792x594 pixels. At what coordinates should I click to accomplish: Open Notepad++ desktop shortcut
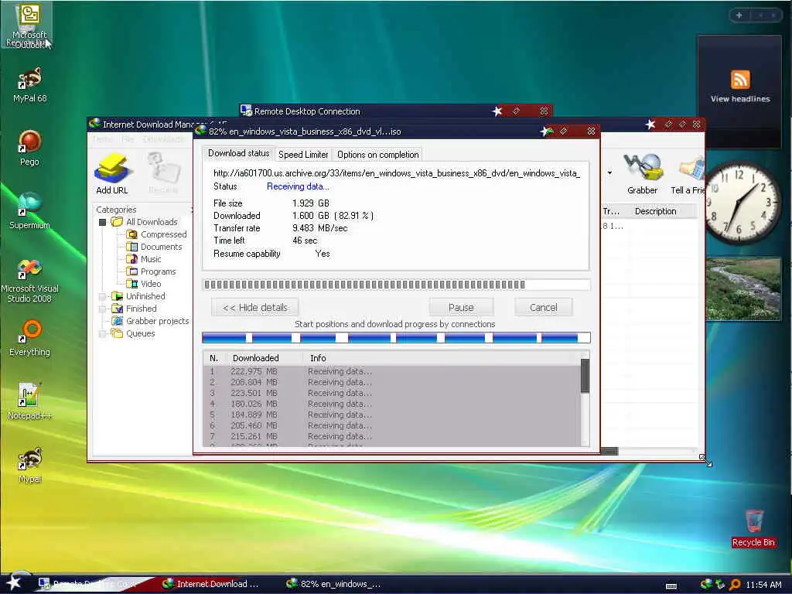pos(29,401)
